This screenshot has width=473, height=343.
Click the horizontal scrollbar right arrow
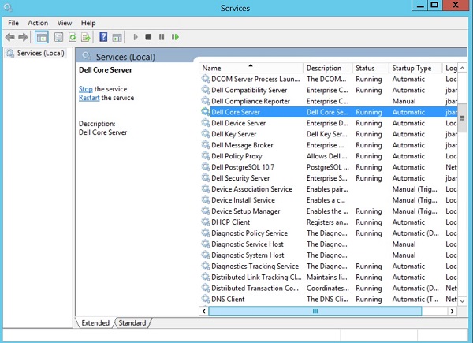pos(452,311)
